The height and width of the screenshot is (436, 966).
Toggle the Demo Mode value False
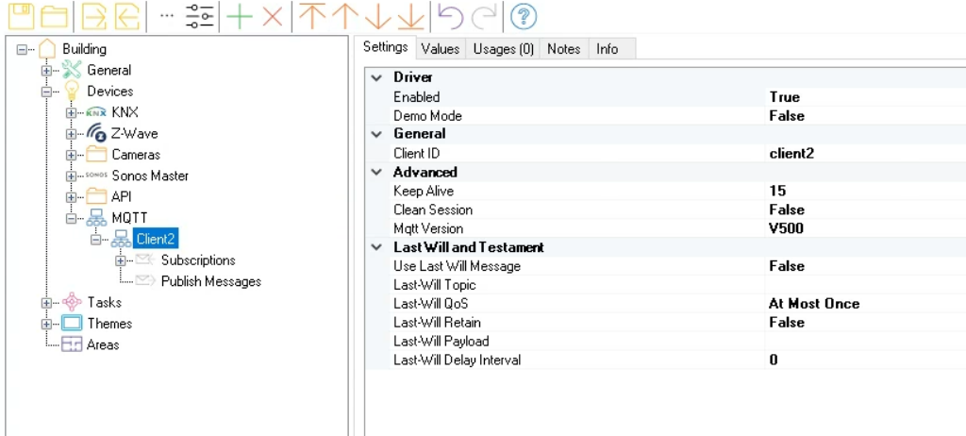click(787, 116)
